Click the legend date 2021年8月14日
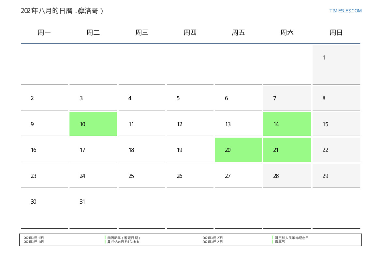The image size is (381, 269). (34, 242)
